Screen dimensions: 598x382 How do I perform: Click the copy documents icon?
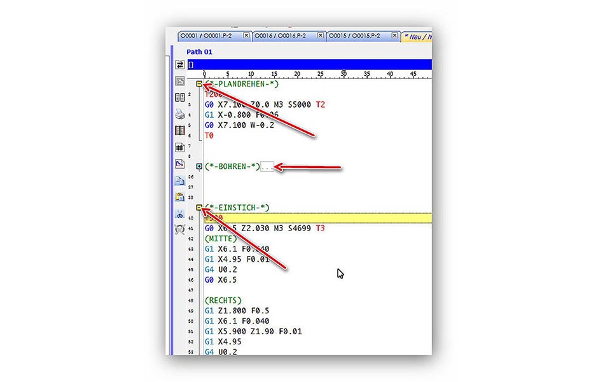tap(180, 181)
